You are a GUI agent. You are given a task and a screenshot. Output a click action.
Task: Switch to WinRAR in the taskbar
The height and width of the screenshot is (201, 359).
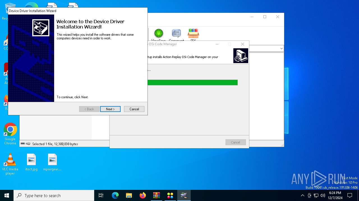157,195
